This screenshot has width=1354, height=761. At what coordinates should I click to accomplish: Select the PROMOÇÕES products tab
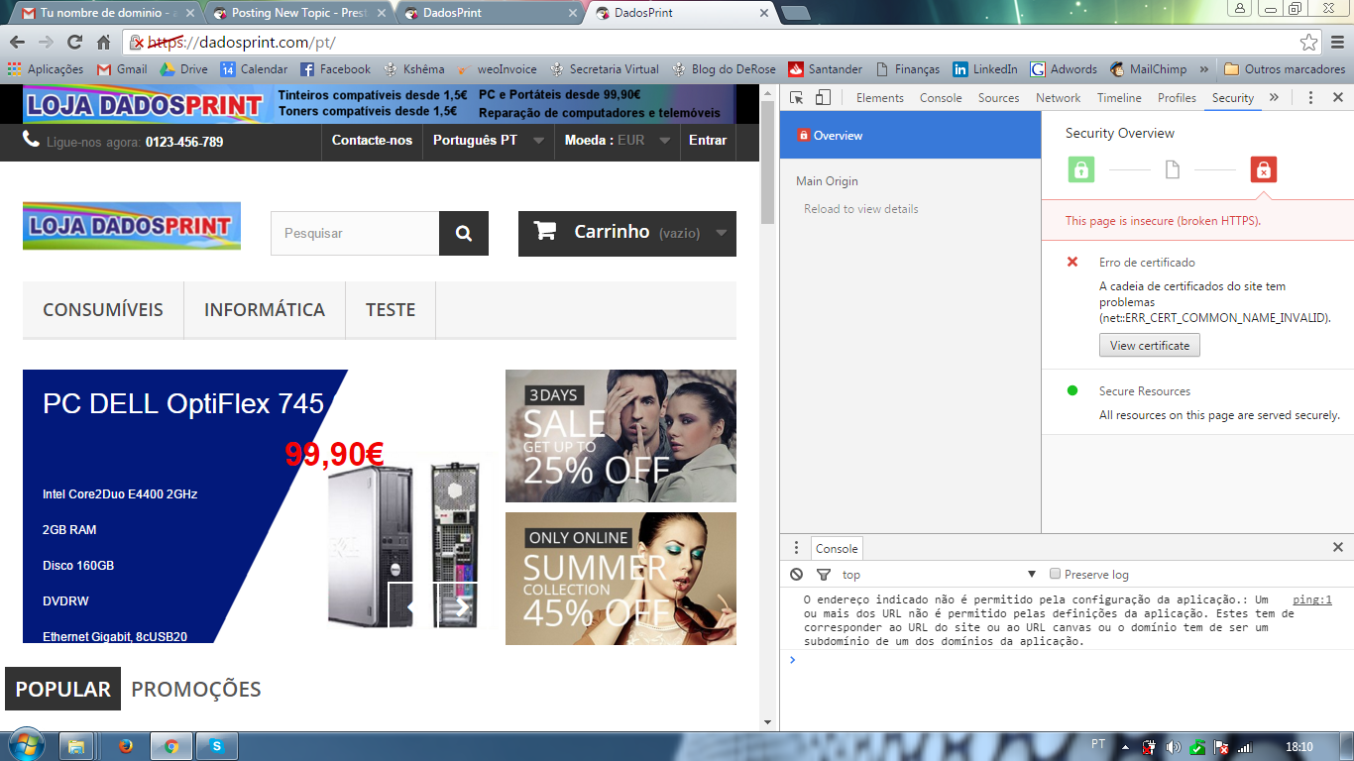[x=196, y=690]
